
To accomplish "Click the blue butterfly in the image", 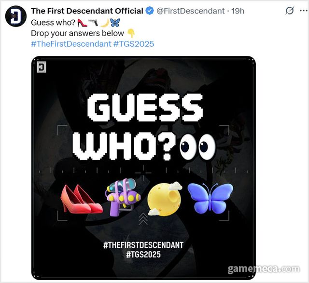I will point(206,198).
